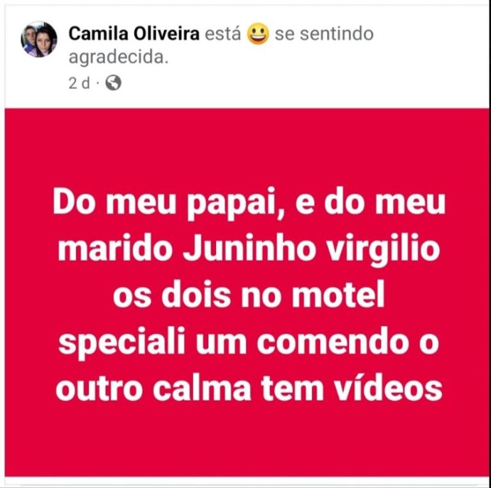Click the Camila Oliveira name link
This screenshot has height=488, width=491.
pos(134,34)
